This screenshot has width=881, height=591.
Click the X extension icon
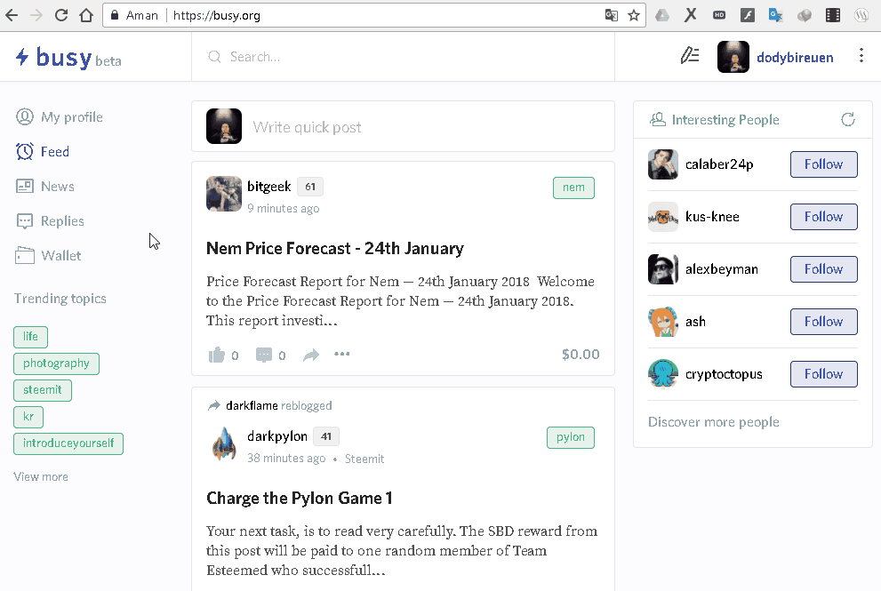(691, 15)
